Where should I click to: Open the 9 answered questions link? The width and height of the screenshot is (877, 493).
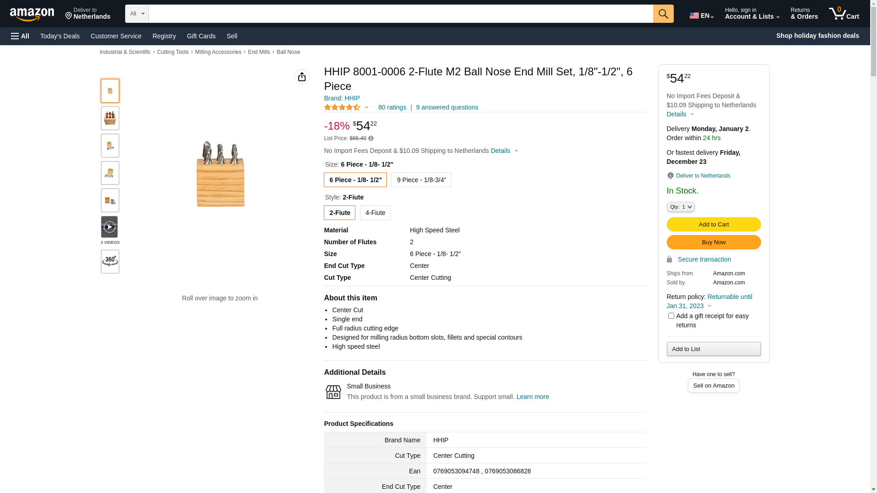coord(447,107)
